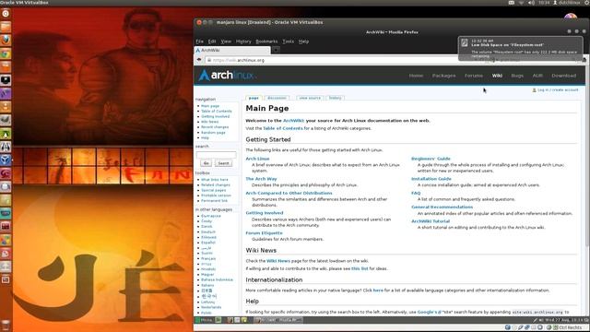
Task: Select the ArchWiki browser tab
Action: [x=231, y=50]
